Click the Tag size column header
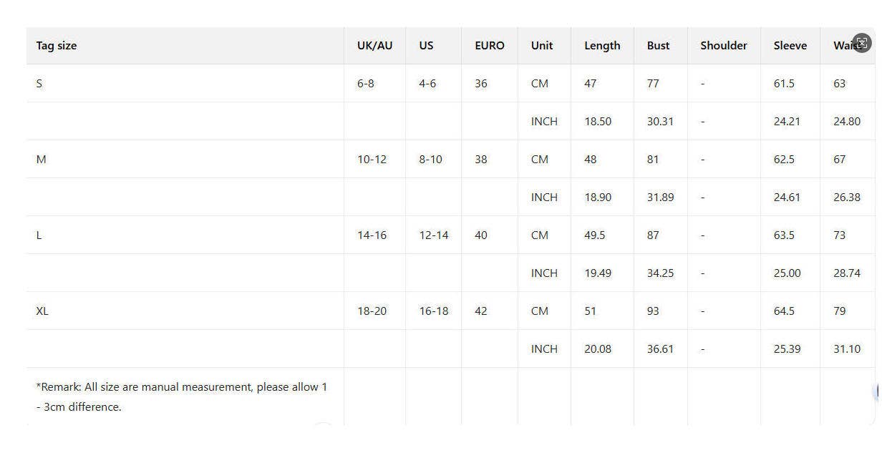This screenshot has width=882, height=458. pyautogui.click(x=57, y=46)
